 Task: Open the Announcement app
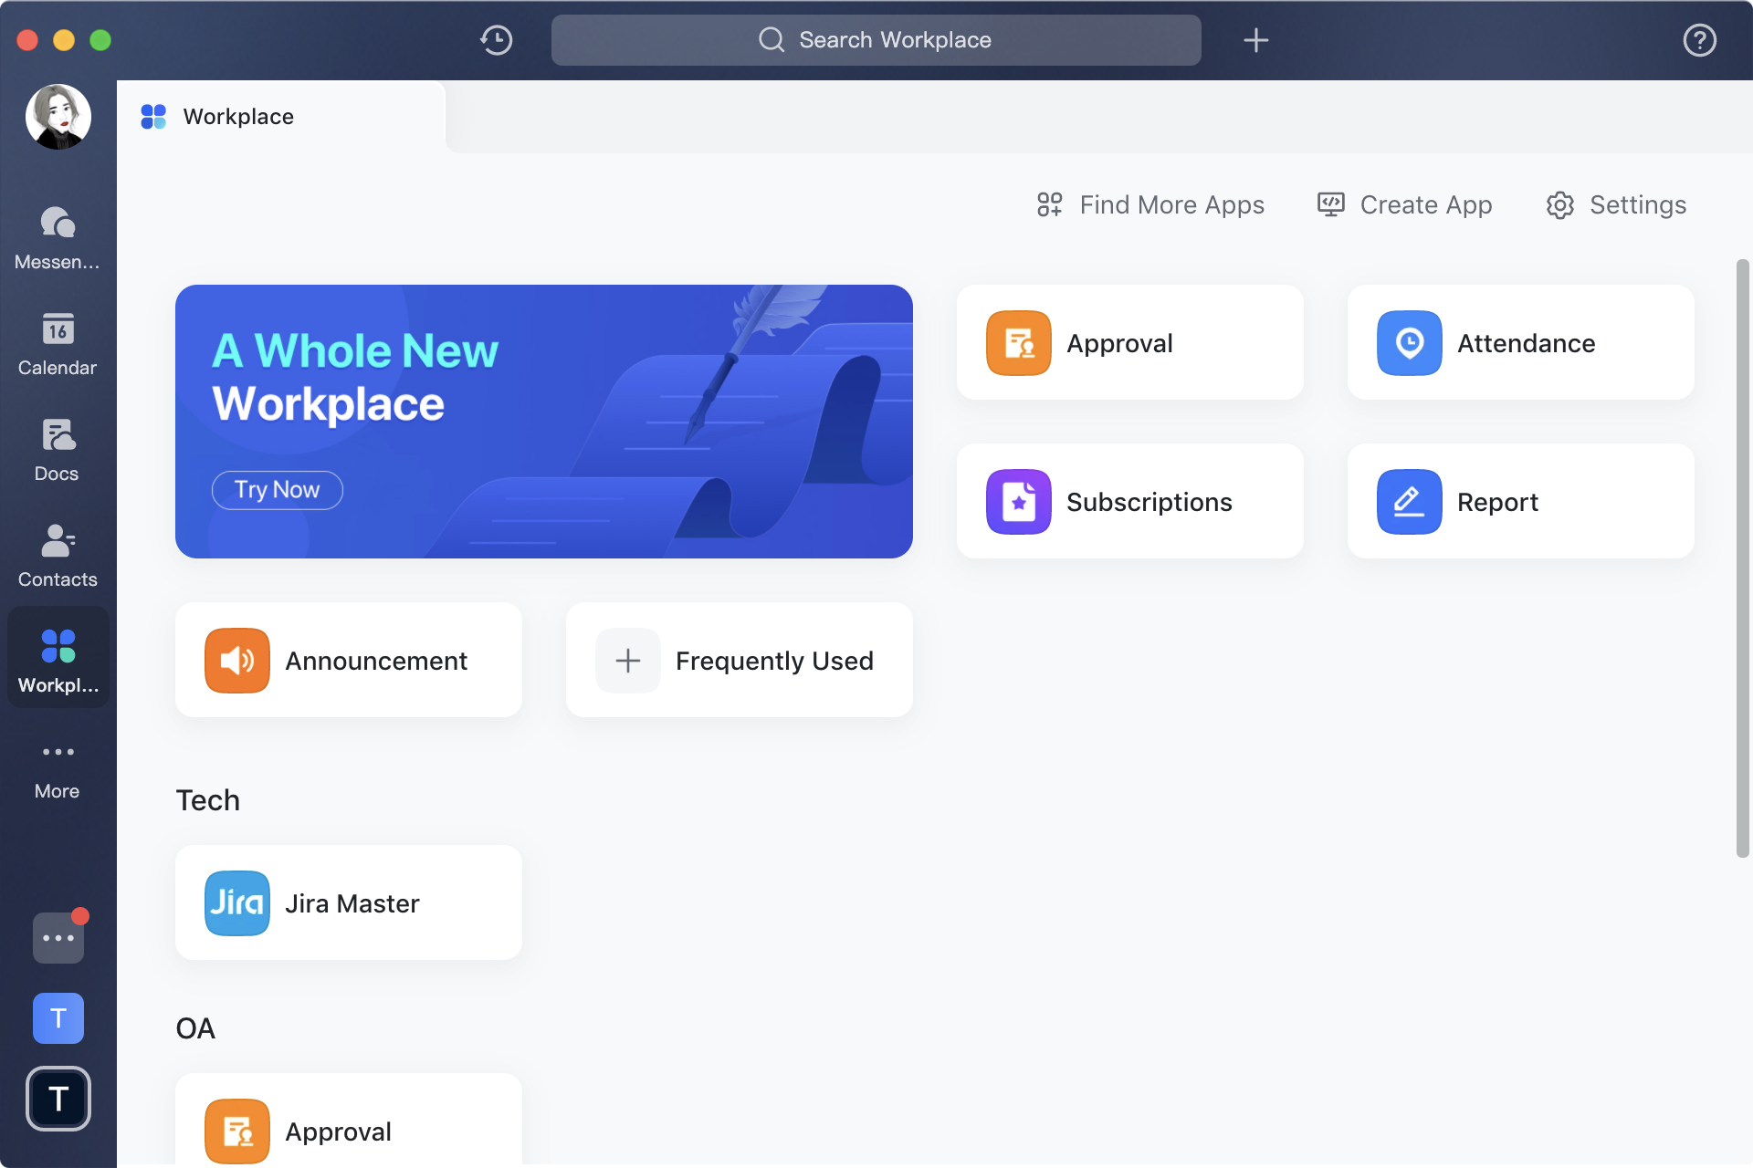pyautogui.click(x=349, y=661)
